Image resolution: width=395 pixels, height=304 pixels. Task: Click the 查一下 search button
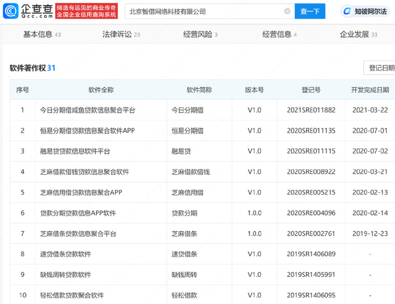click(x=310, y=11)
